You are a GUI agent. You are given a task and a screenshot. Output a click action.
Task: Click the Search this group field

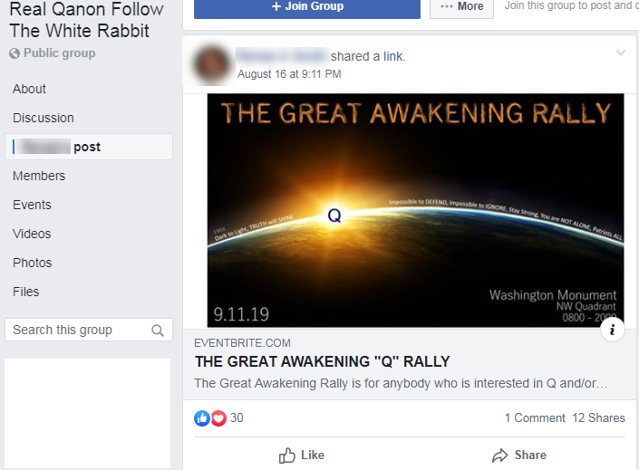point(89,330)
